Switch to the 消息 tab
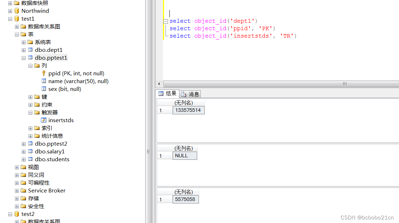The image size is (399, 223). 190,94
